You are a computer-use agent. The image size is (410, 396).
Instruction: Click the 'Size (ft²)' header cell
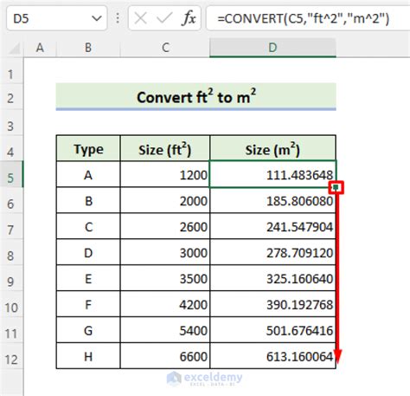pos(165,148)
